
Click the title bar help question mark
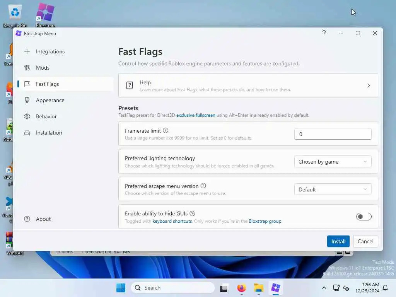[324, 33]
